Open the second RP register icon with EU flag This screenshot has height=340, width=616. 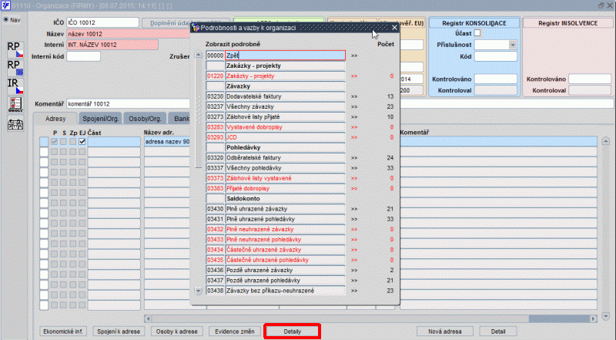click(15, 68)
